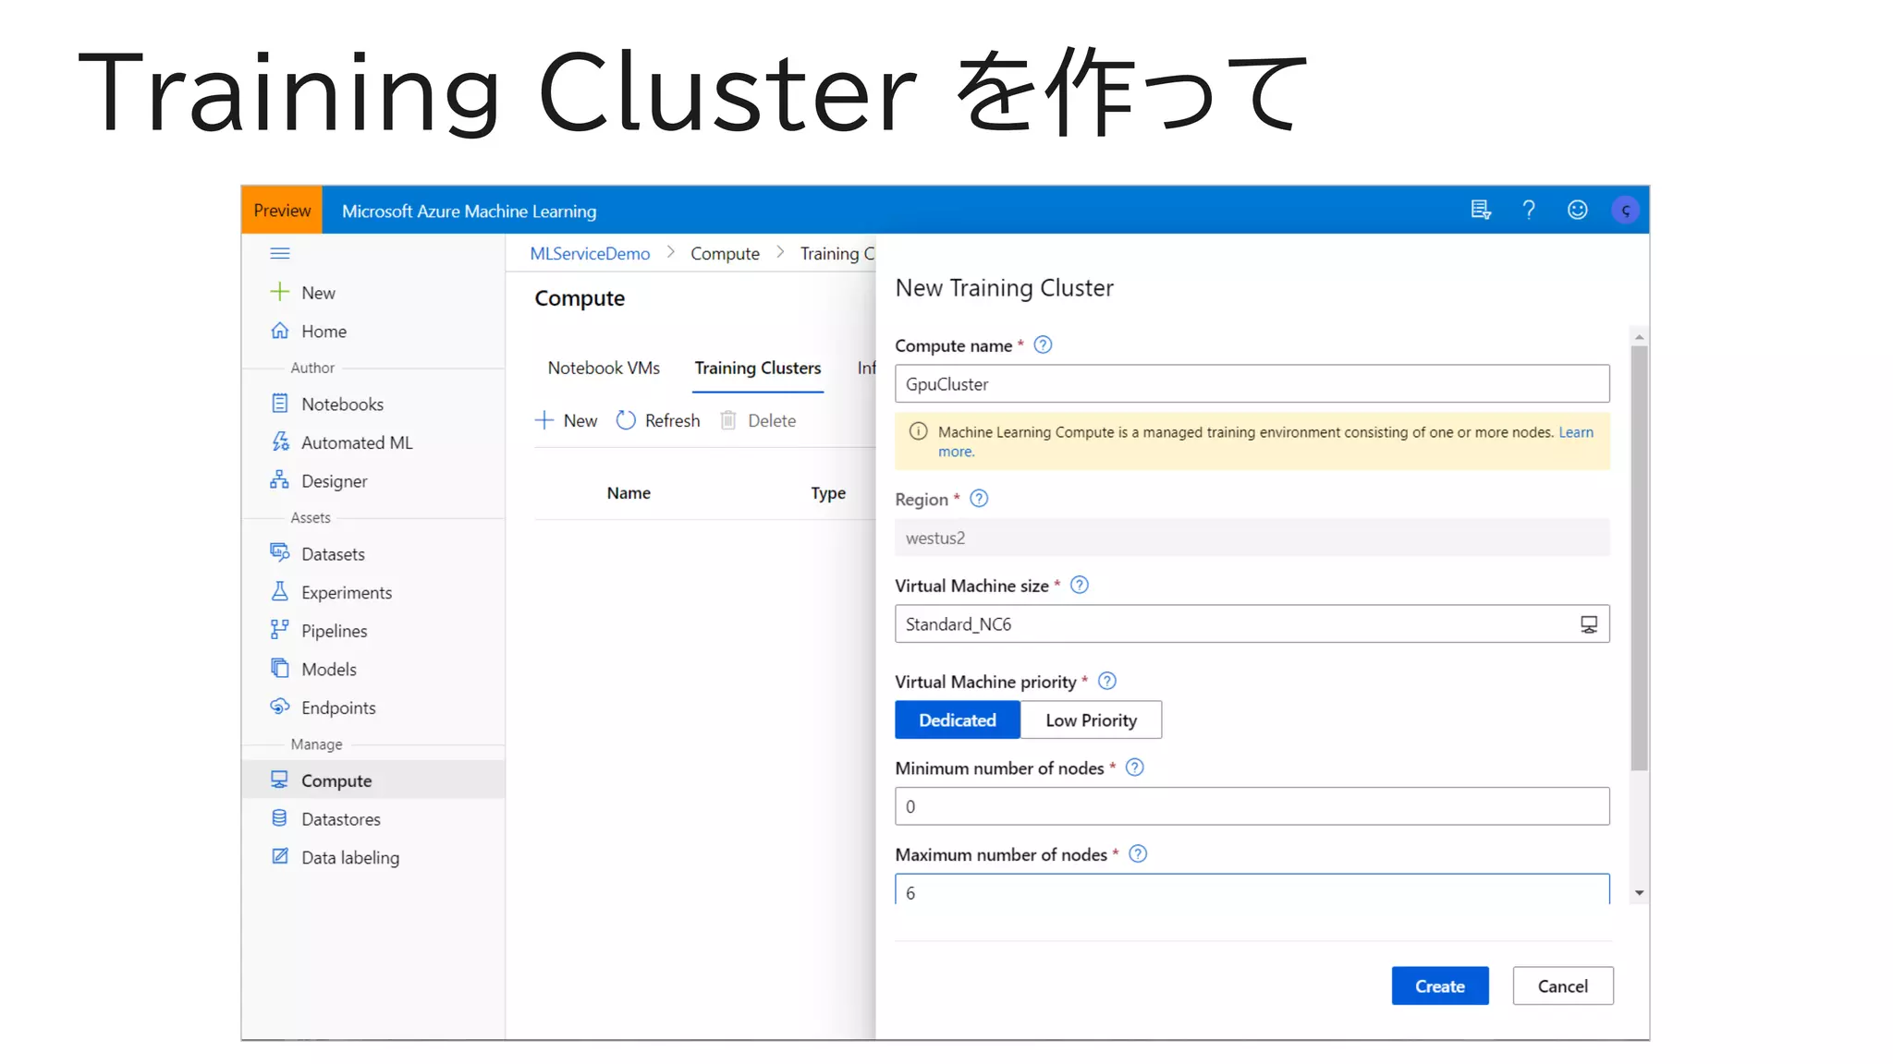1893x1064 pixels.
Task: Click the Datastores cylinder icon
Action: pos(280,818)
